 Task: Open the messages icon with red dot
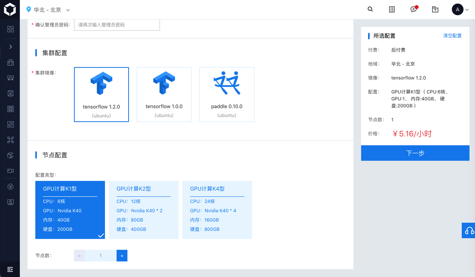[x=414, y=9]
